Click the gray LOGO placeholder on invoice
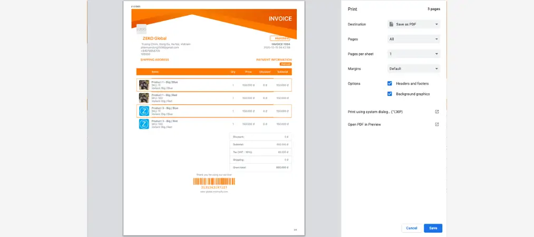 tap(141, 29)
